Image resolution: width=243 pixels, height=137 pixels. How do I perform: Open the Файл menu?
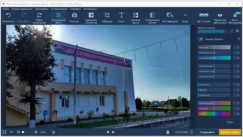5,9
